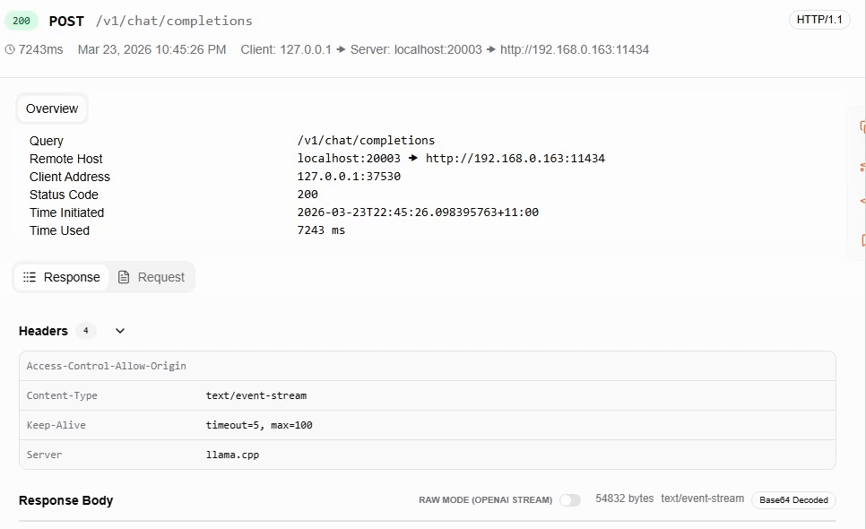Click the Status Code value 200
Image resolution: width=866 pixels, height=529 pixels.
307,195
